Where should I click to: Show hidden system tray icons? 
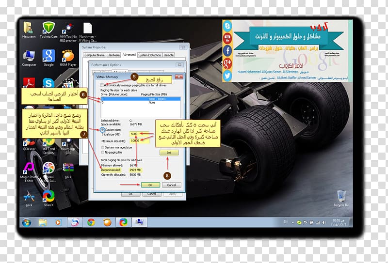click(293, 223)
